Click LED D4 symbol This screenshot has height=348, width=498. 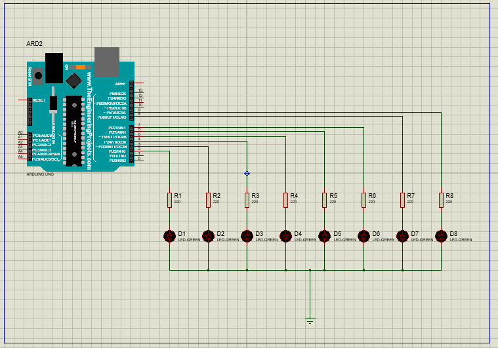pos(285,236)
